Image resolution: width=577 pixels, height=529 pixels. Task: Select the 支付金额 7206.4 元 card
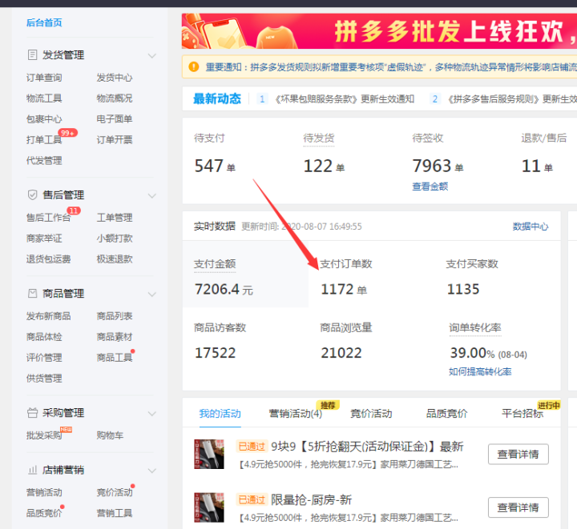(x=245, y=274)
